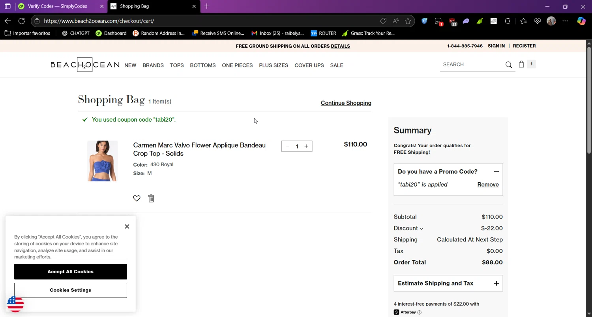592x317 pixels.
Task: Open the shopping bag icon
Action: [x=521, y=64]
